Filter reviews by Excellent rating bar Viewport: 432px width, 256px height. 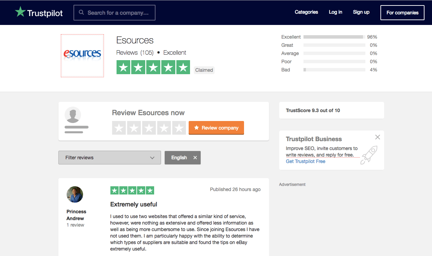[334, 37]
